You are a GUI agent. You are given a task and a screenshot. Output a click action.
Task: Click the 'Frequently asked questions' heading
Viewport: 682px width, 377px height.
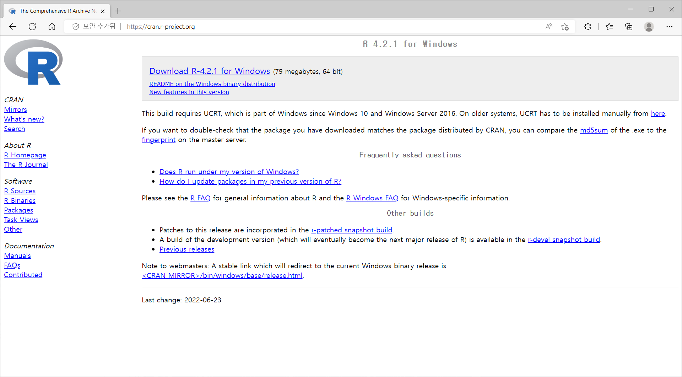point(410,155)
